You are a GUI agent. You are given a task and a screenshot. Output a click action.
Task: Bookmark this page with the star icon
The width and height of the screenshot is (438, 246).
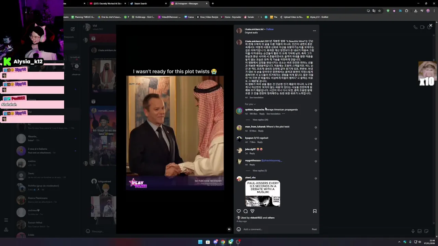(x=379, y=11)
